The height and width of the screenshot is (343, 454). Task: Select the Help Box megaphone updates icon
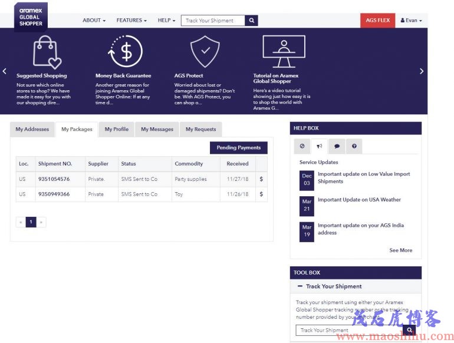tap(320, 146)
